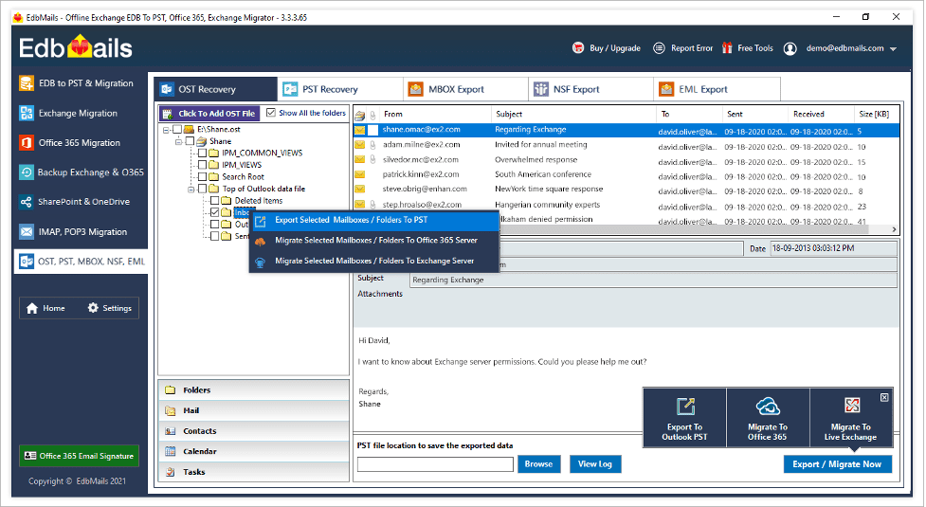Open Backup Exchange & O365 icon

[26, 172]
